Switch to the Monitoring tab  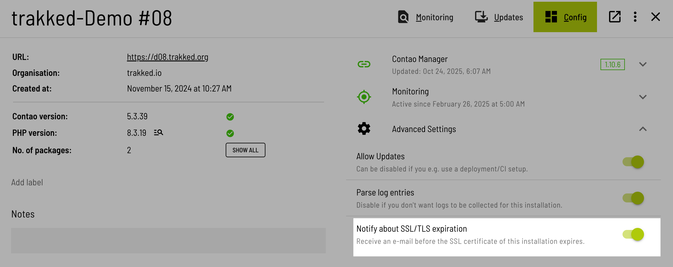coord(426,17)
